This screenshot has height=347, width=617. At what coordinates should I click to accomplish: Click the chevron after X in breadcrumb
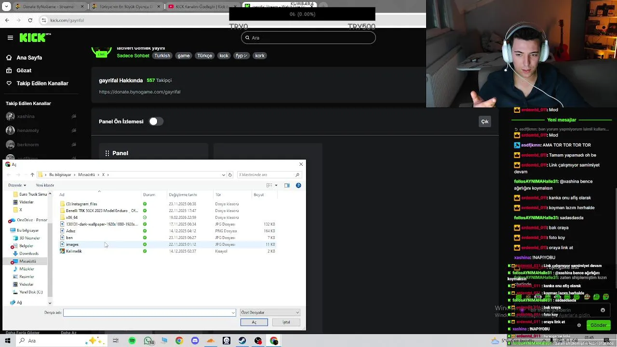point(108,174)
